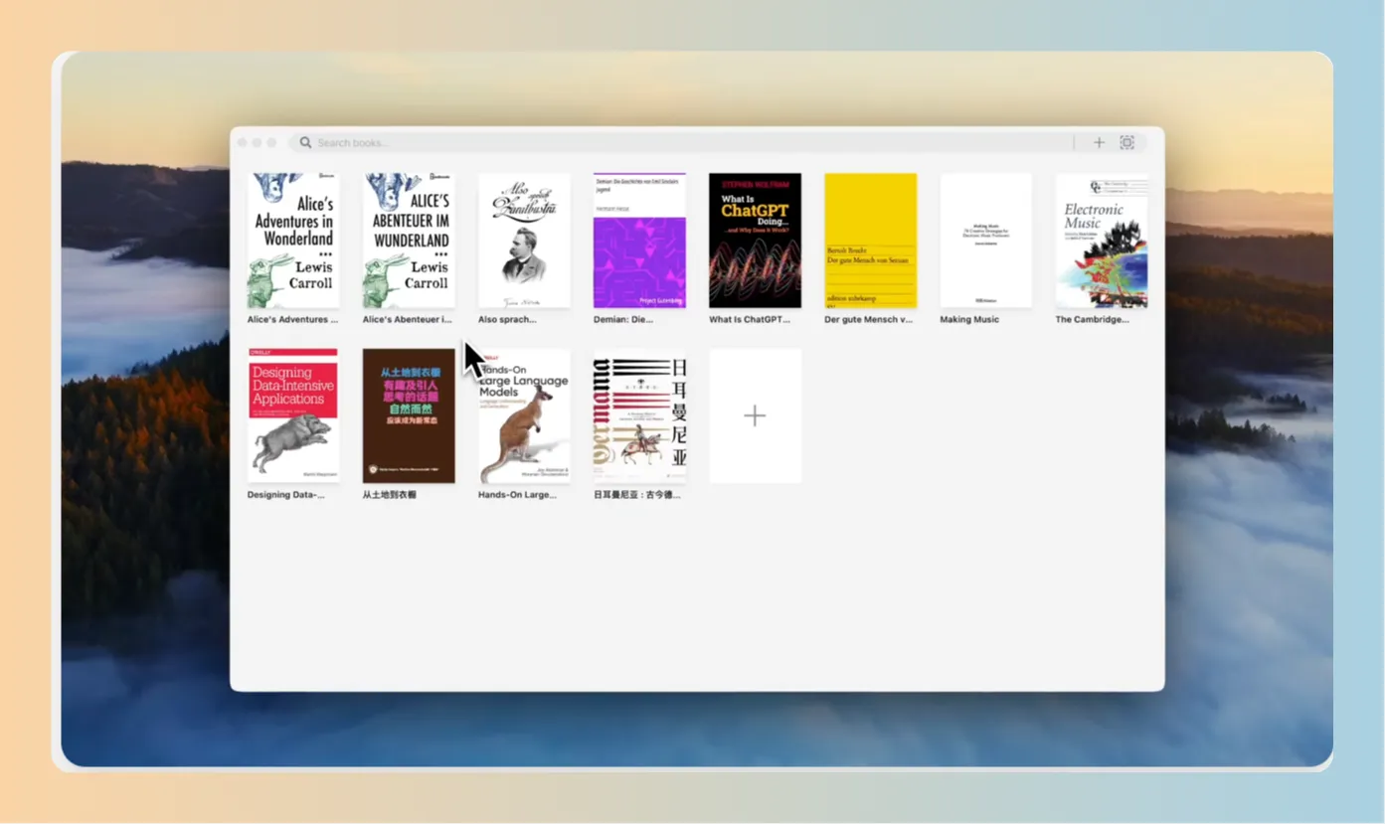The image size is (1385, 824).
Task: Open the 日耳曼尼亚 Germania book cover
Action: click(639, 415)
